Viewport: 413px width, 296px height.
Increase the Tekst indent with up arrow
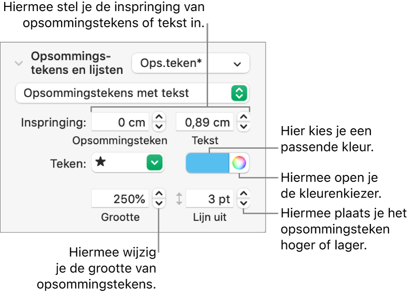(x=243, y=118)
